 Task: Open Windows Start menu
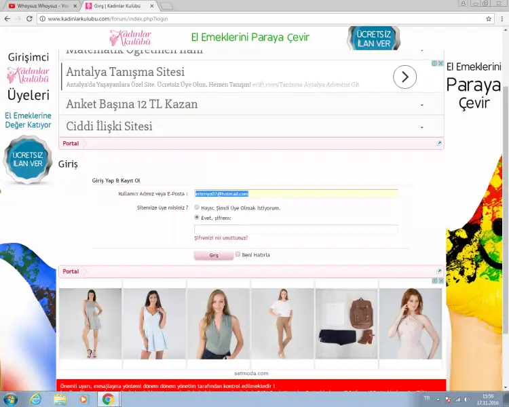point(10,399)
